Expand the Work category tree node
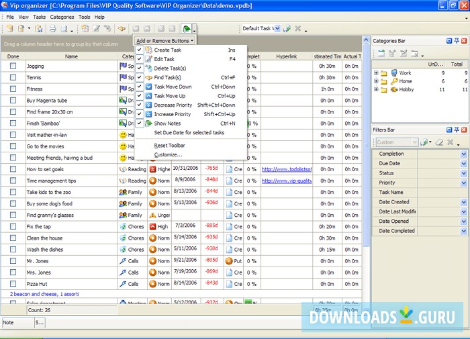Viewport: 470px width, 339px height. click(376, 73)
